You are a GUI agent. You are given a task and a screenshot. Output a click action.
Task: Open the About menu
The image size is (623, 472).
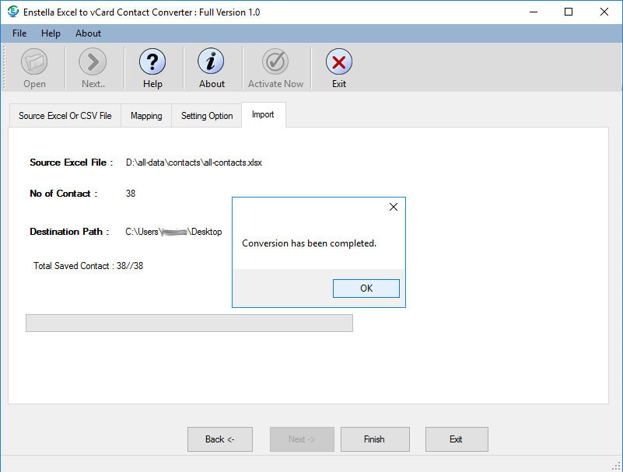[x=88, y=33]
